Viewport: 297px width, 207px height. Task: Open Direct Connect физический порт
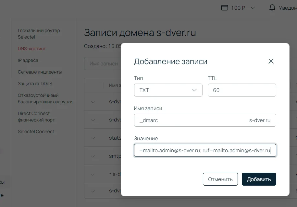[36, 117]
